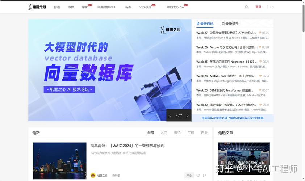The image size is (305, 181).
Task: Select the 工程 filter tab
Action: [191, 133]
